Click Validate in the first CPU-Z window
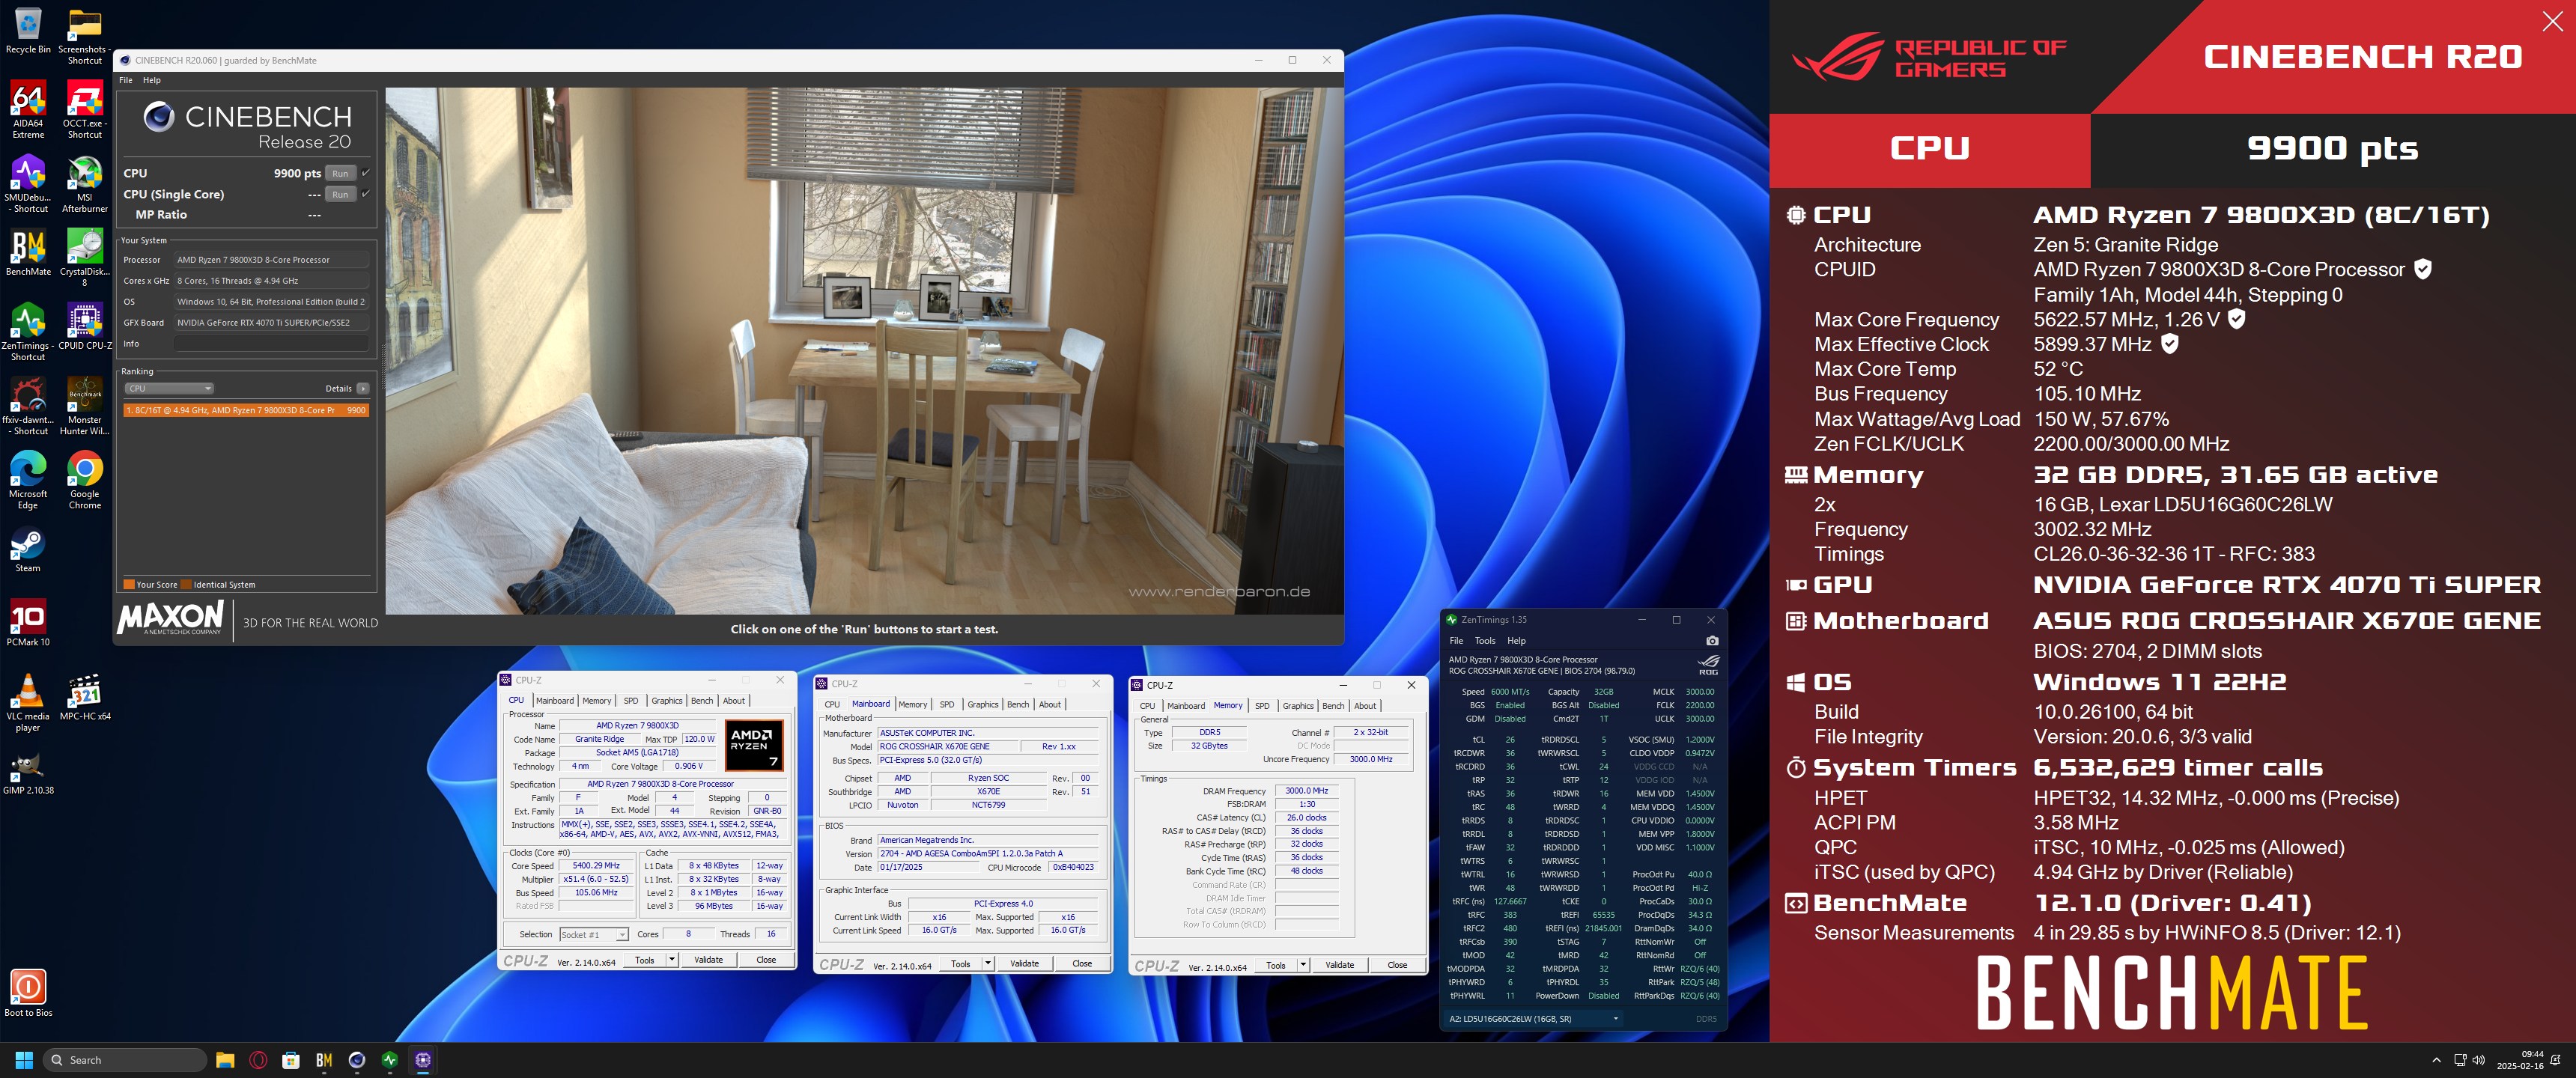Viewport: 2576px width, 1078px height. 708,960
